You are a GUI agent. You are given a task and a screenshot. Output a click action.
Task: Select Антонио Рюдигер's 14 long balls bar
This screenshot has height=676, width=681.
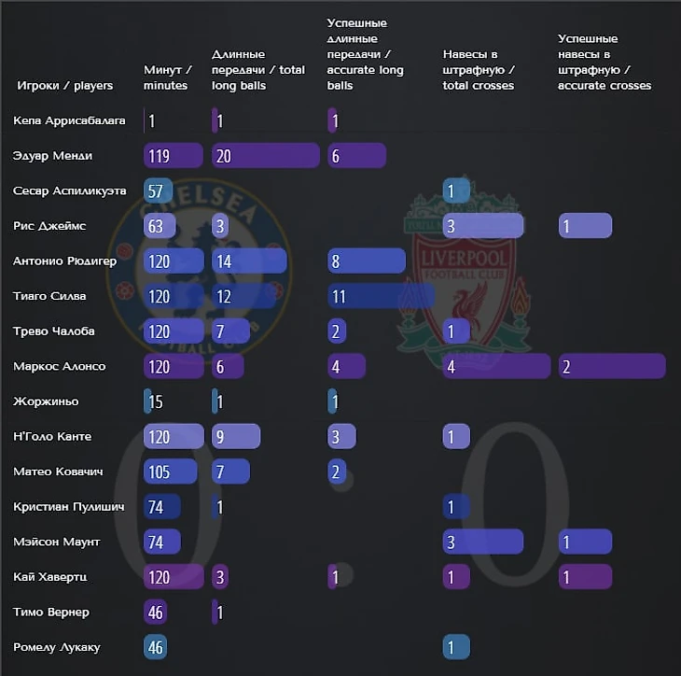pyautogui.click(x=249, y=261)
